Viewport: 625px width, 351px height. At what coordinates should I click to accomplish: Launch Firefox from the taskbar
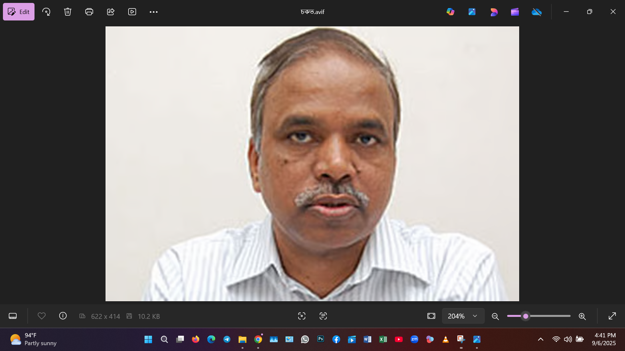195,339
